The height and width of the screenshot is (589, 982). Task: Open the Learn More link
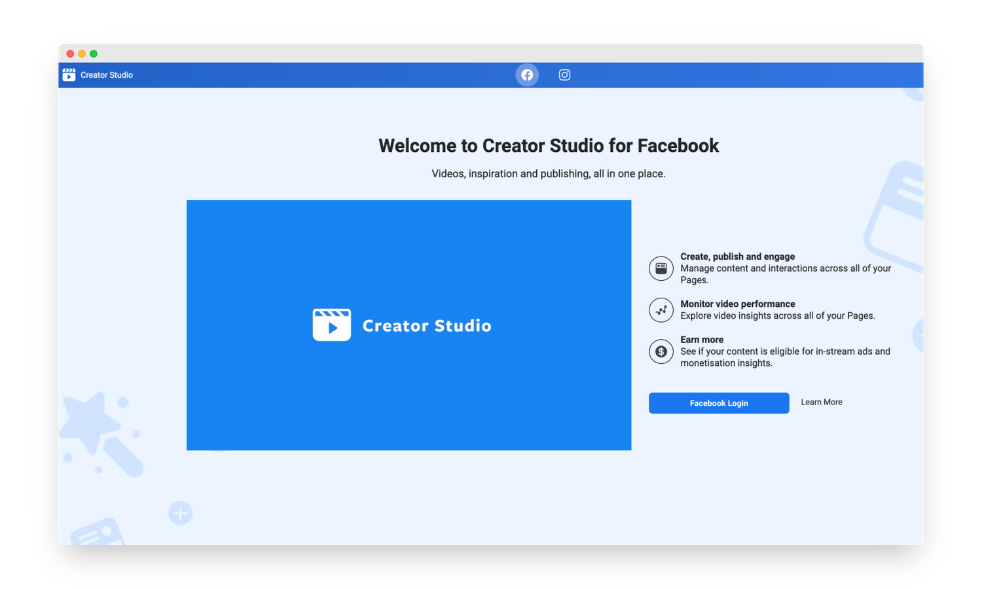[822, 402]
